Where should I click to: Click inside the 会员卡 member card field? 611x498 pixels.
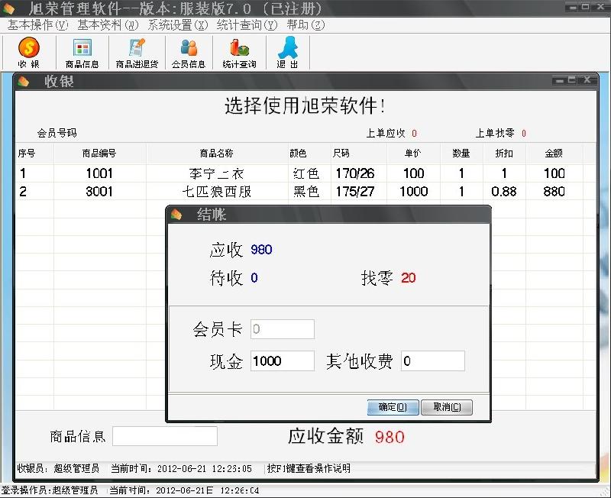[283, 328]
